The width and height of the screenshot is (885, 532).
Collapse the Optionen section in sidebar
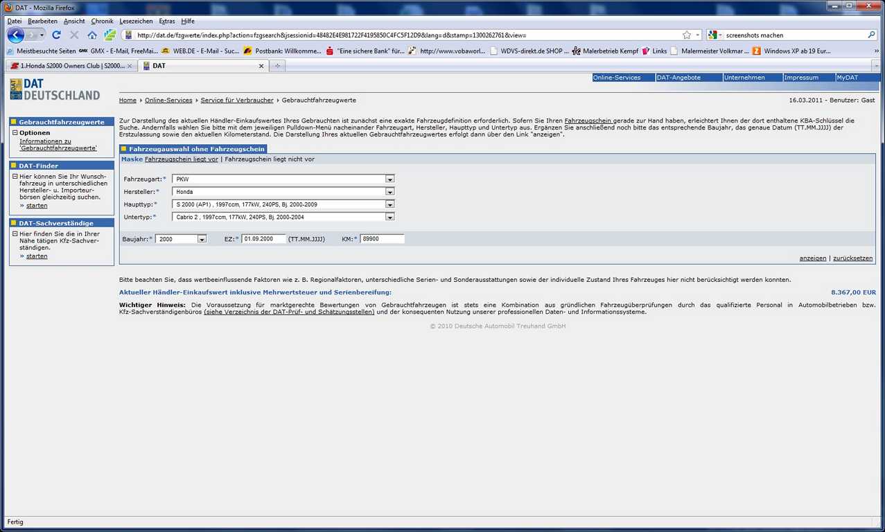[x=15, y=133]
